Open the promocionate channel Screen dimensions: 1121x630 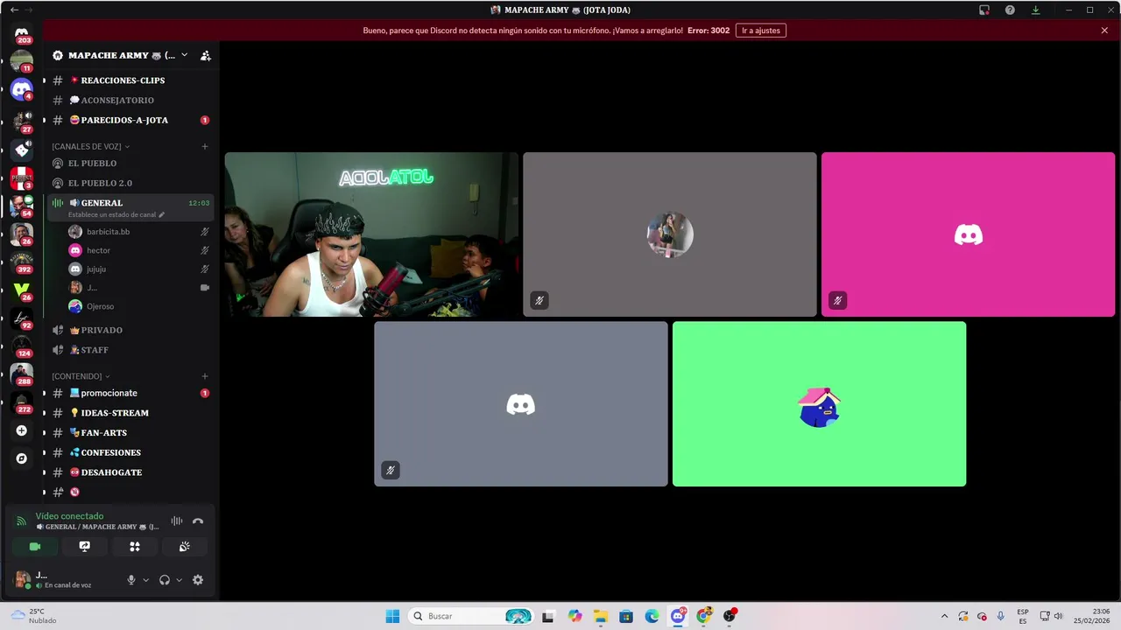(109, 393)
